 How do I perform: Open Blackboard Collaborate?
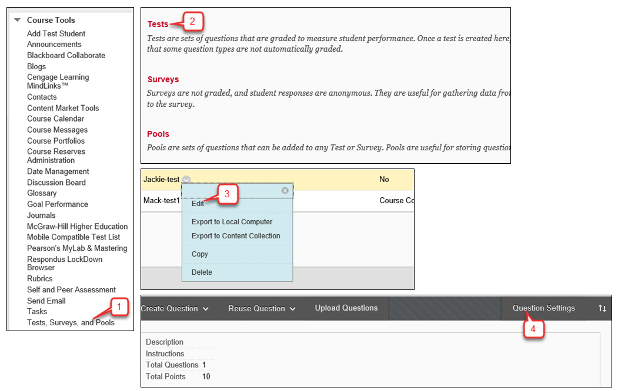click(x=66, y=55)
